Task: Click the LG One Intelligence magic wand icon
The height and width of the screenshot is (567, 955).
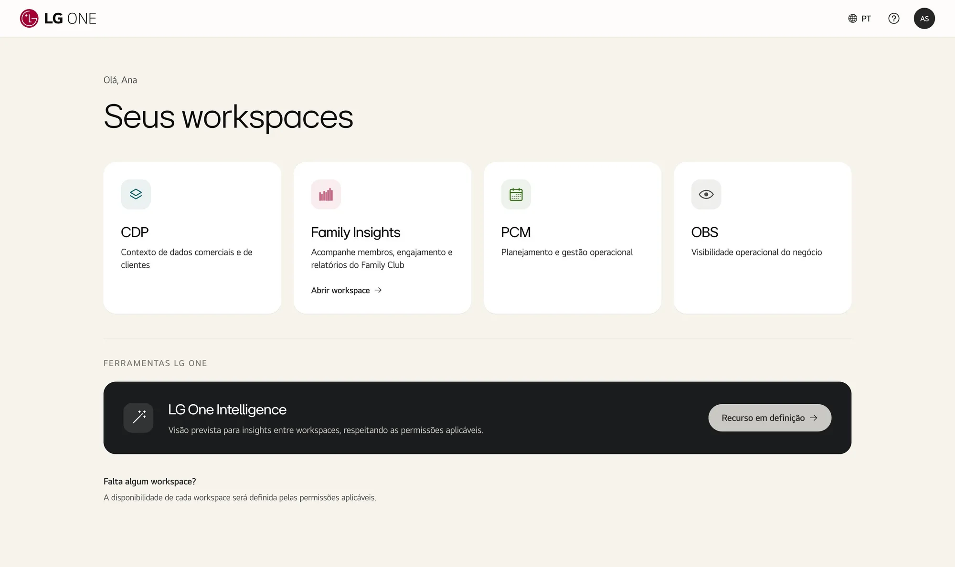Action: (138, 418)
